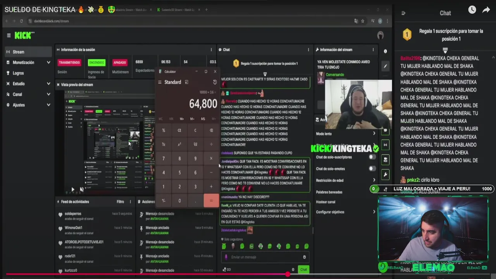The width and height of the screenshot is (496, 279).
Task: Toggle Chat de solo-suscriptores switch
Action: point(372,157)
